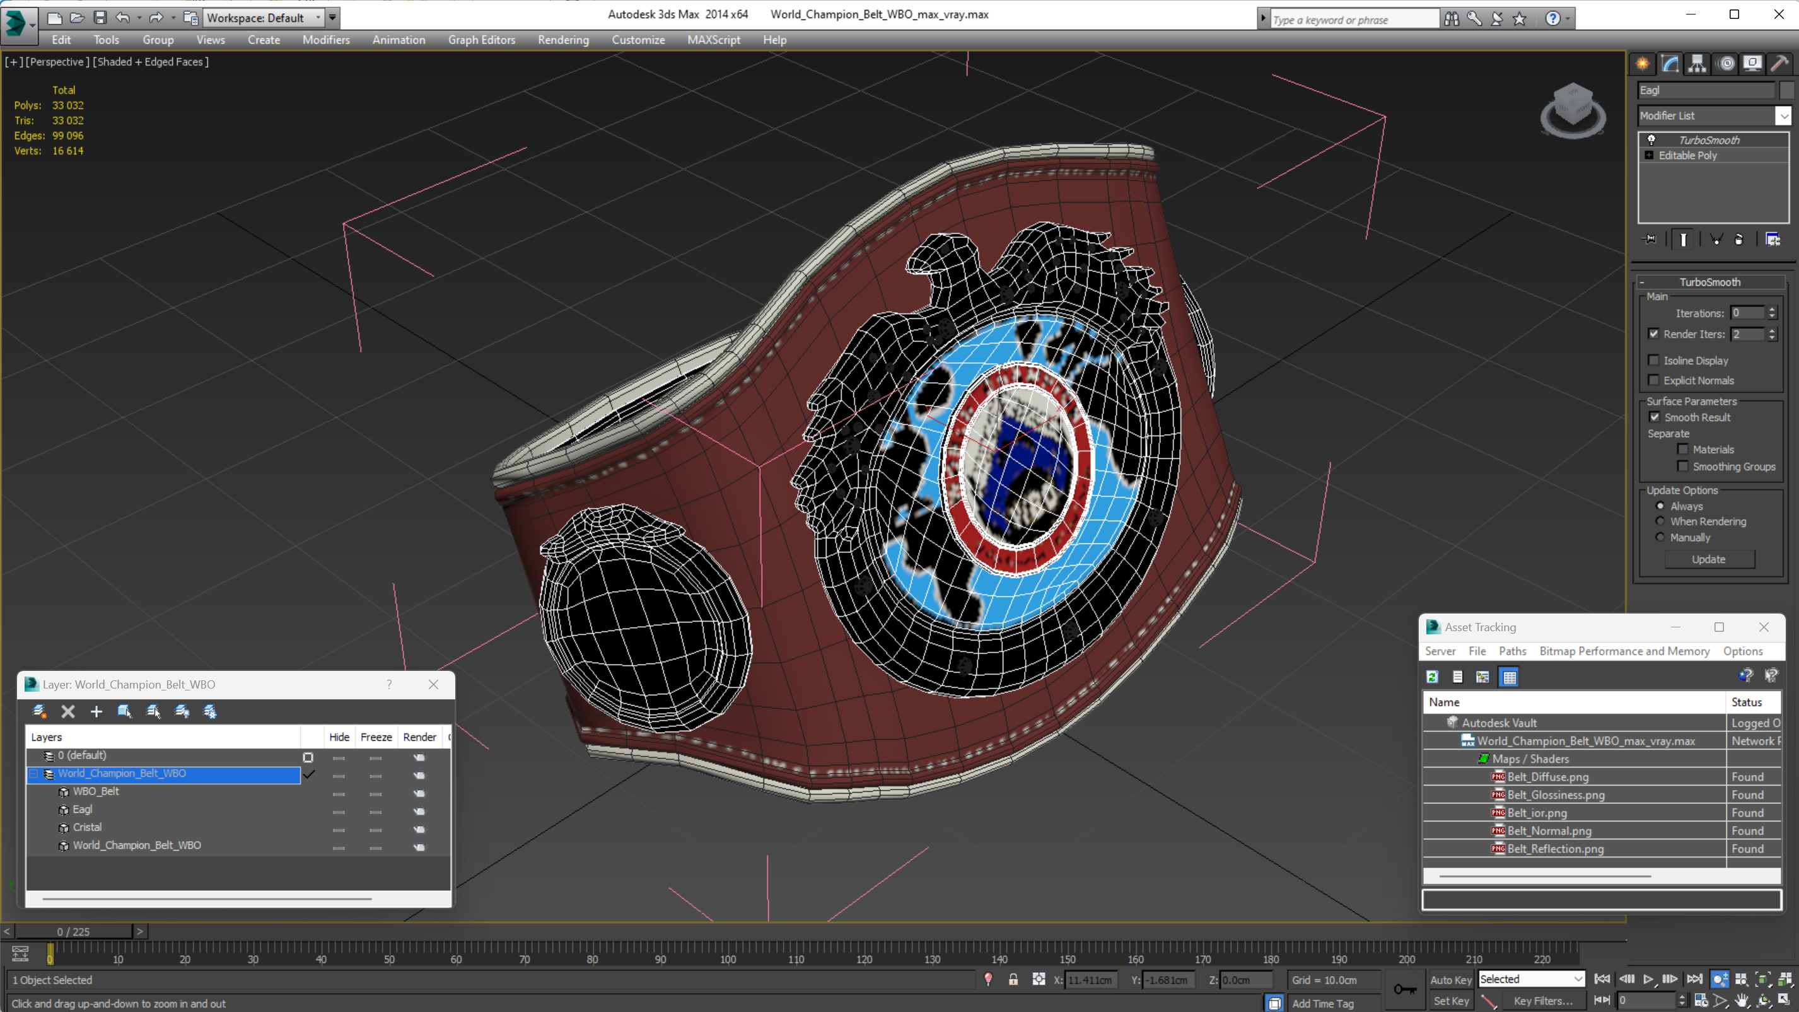1799x1012 pixels.
Task: Click the ViewCube navigation widget
Action: (1573, 110)
